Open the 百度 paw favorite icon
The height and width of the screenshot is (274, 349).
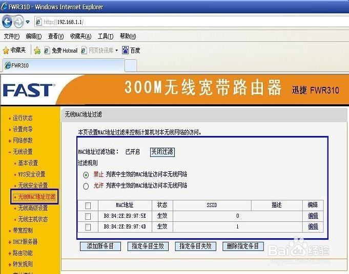tap(126, 50)
